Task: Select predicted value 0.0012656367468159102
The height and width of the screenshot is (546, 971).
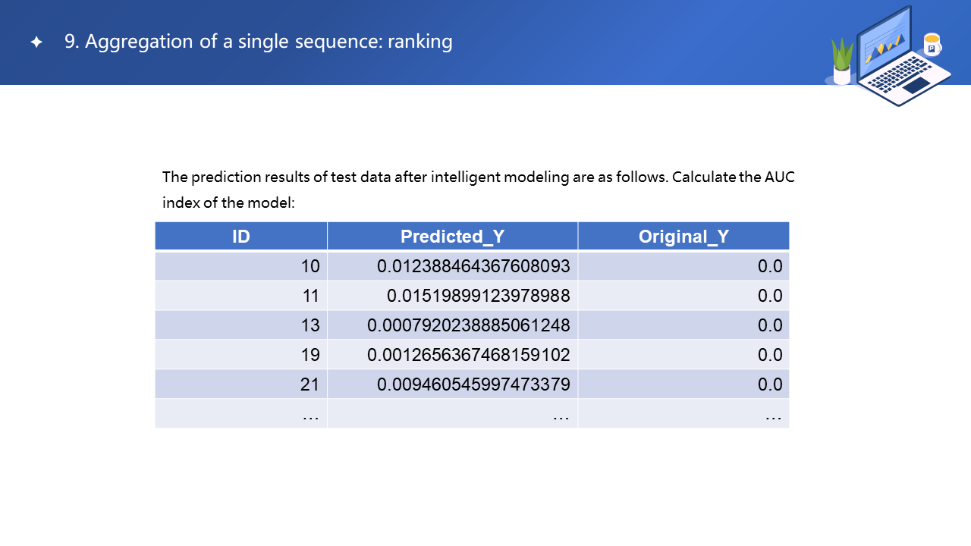Action: pyautogui.click(x=469, y=355)
